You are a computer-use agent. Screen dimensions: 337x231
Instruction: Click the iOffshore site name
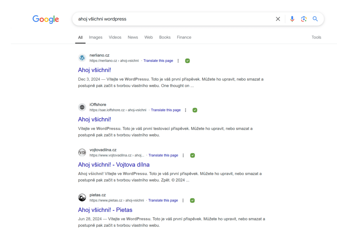[x=98, y=105]
